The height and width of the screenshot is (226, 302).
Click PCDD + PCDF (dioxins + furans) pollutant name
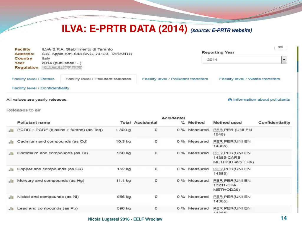pos(60,130)
